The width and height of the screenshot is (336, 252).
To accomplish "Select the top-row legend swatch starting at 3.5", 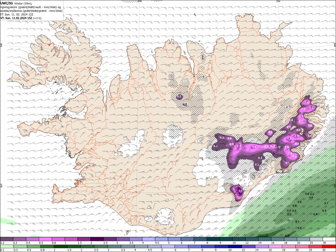I will pyautogui.click(x=135, y=239).
